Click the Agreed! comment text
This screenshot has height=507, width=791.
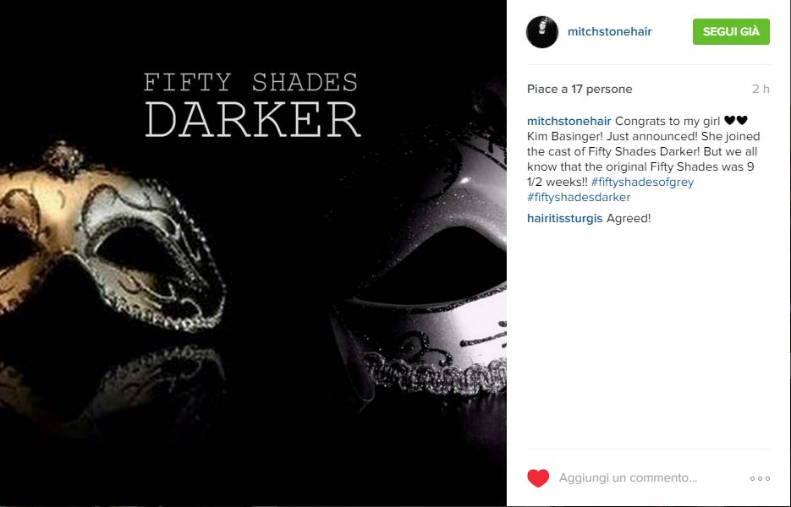(629, 218)
